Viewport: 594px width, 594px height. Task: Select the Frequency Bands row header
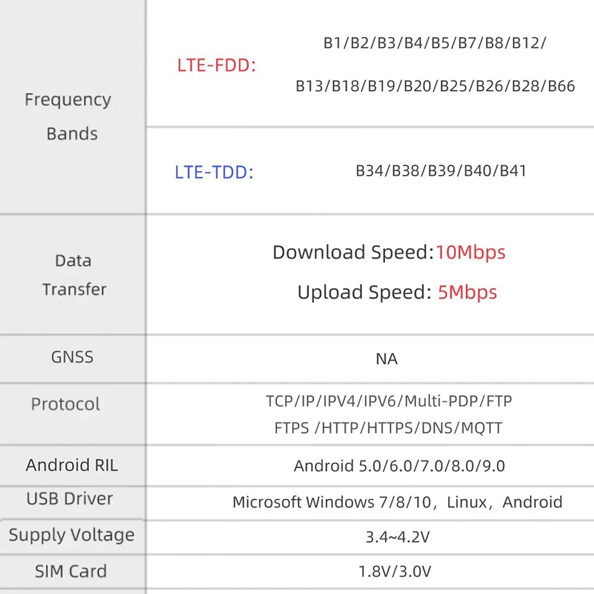point(68,116)
